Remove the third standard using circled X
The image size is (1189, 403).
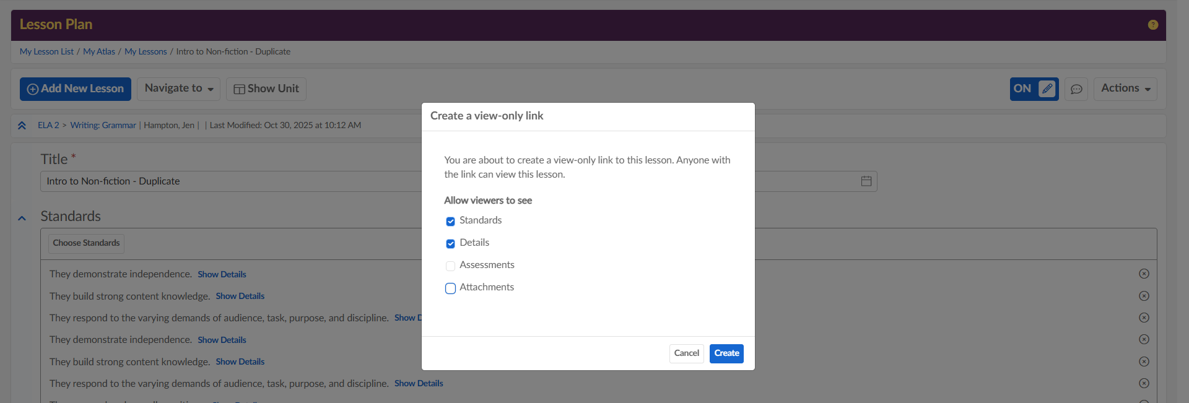pyautogui.click(x=1144, y=318)
